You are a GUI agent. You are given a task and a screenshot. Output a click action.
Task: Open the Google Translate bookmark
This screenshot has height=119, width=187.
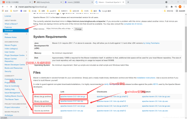pos(105,11)
